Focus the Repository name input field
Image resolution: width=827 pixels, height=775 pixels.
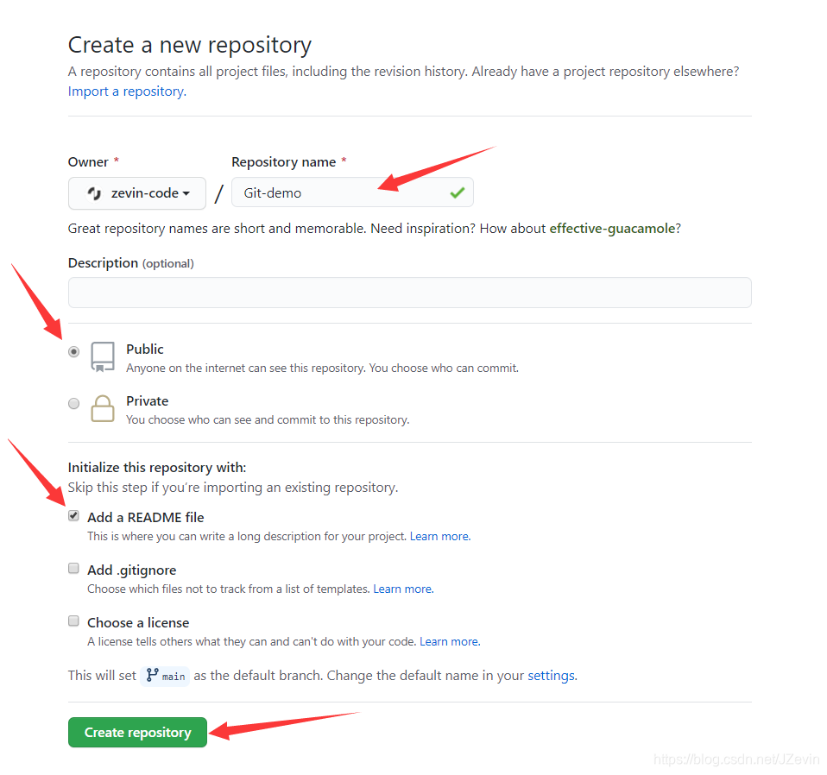352,192
